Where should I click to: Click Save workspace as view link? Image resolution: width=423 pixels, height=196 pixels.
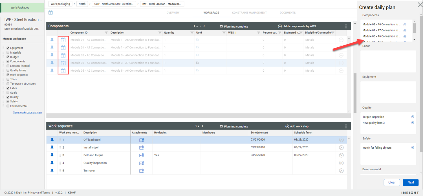(x=27, y=113)
